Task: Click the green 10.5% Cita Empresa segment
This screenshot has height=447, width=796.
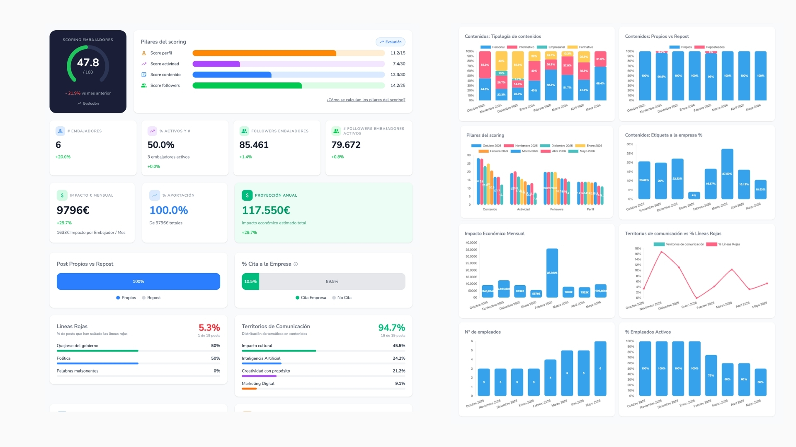Action: pos(250,281)
